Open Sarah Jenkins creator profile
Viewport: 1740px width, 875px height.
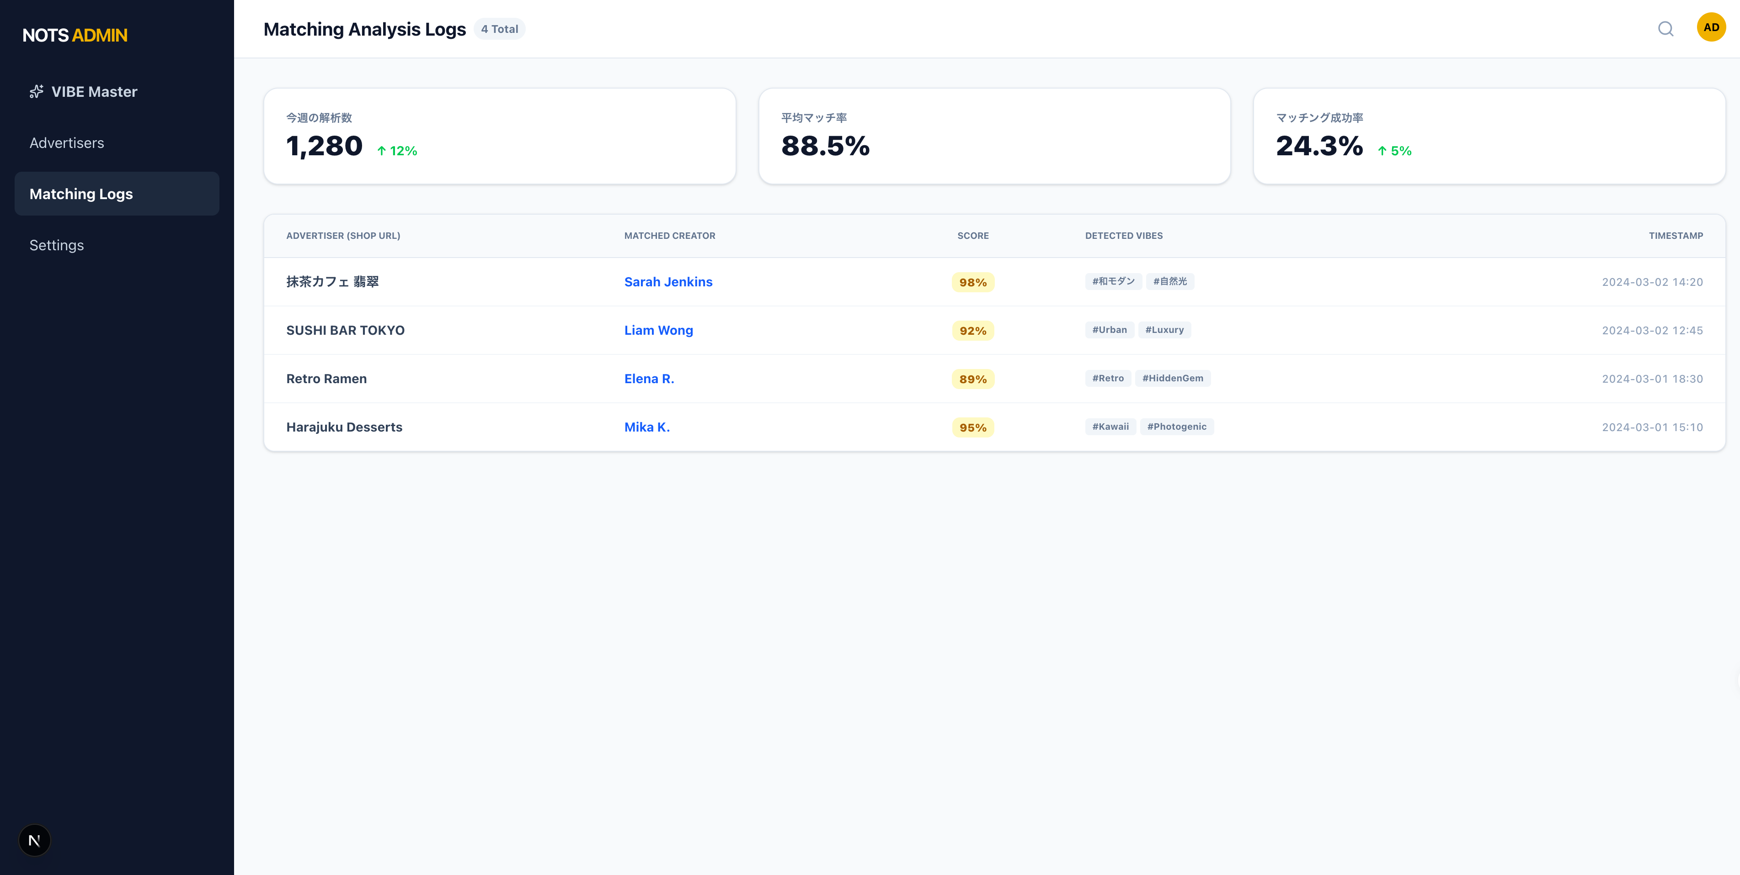668,282
